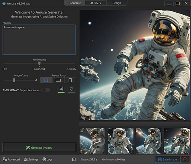The height and width of the screenshot is (164, 191).
Task: Toggle AMD XDNA Super Resolution switch
Action: click(x=46, y=90)
